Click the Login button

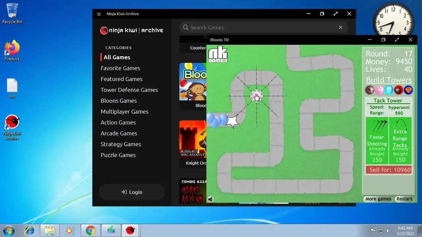pyautogui.click(x=132, y=192)
